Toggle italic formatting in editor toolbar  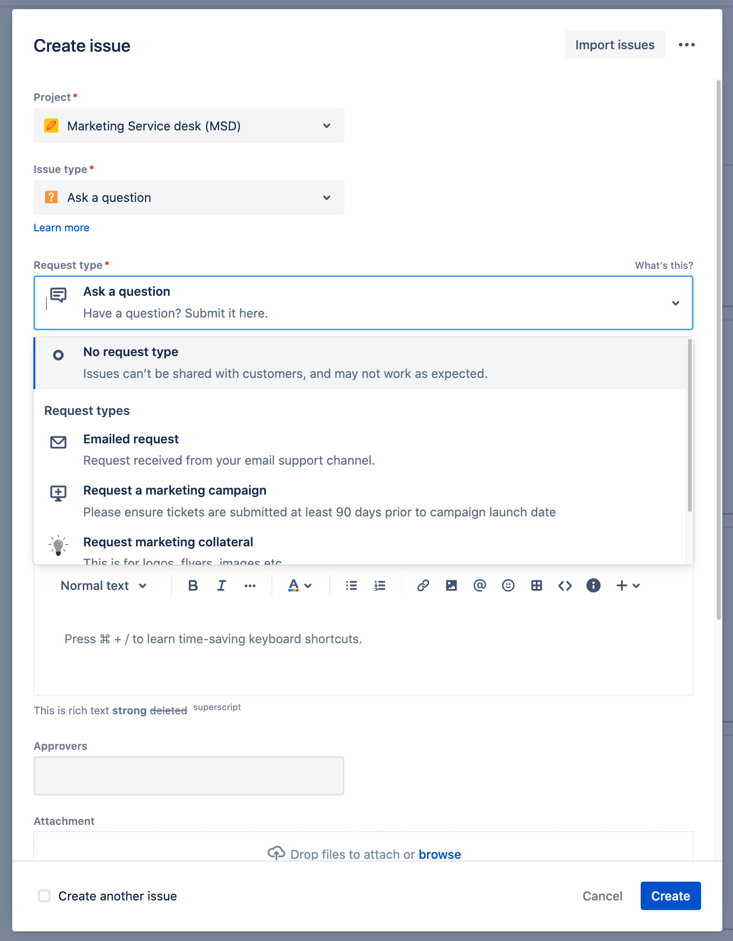(221, 585)
